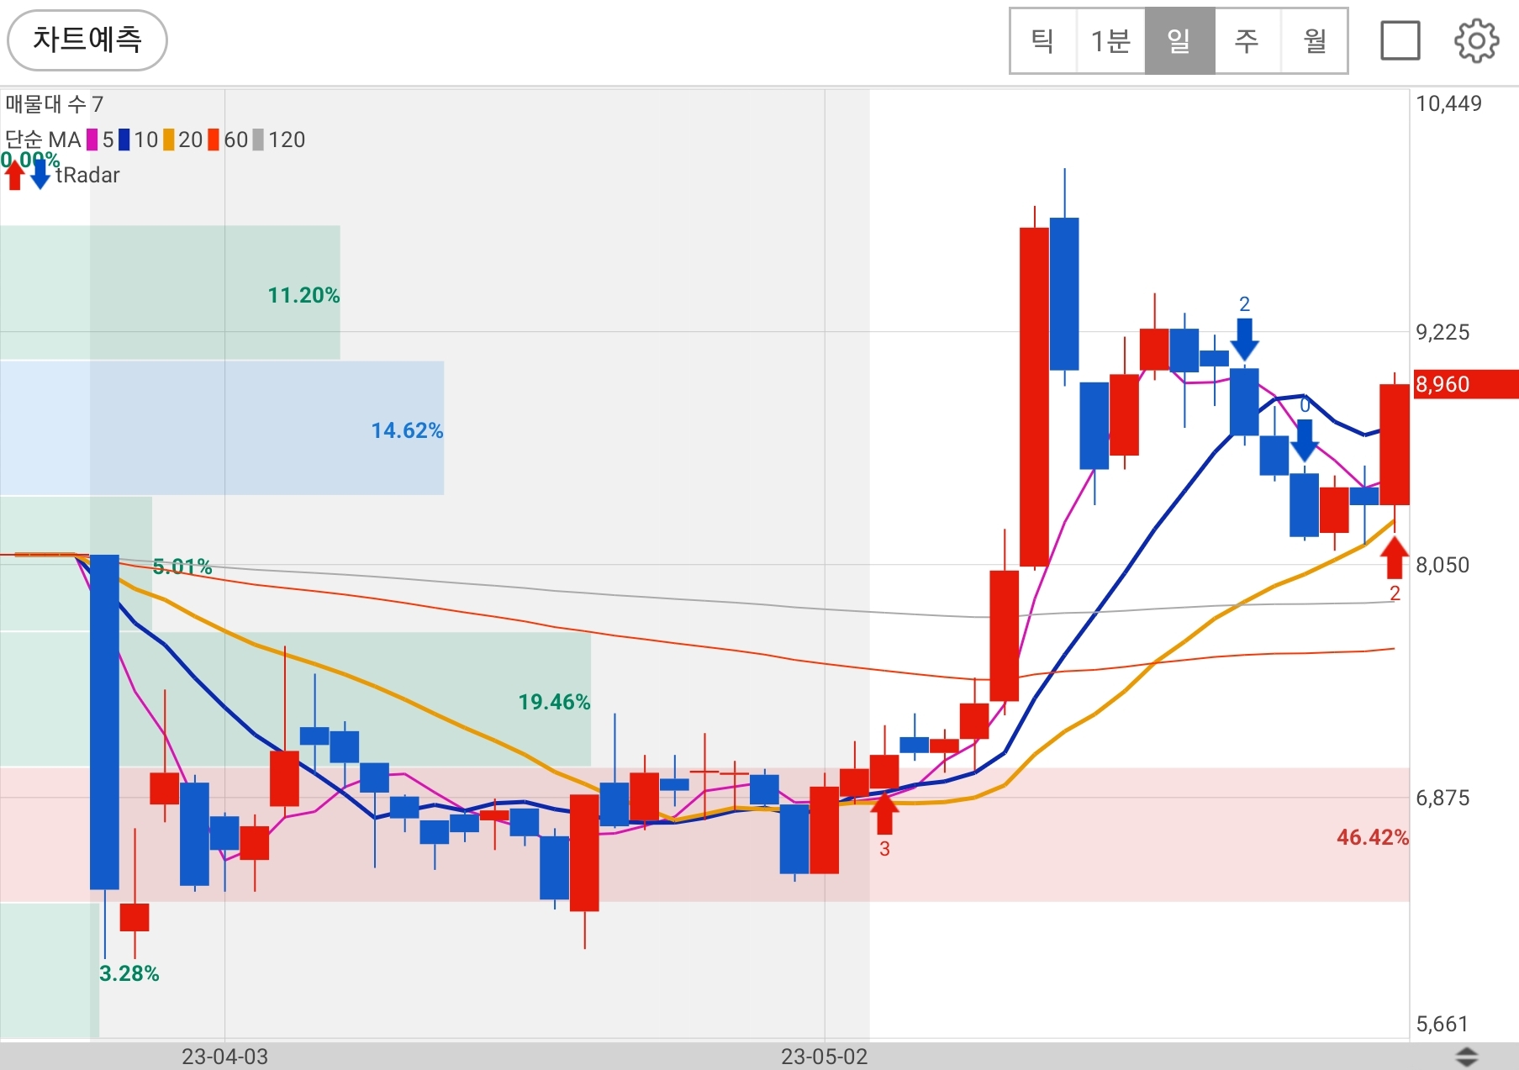
Task: Switch to the 틱 tick chart tab
Action: tap(1043, 40)
